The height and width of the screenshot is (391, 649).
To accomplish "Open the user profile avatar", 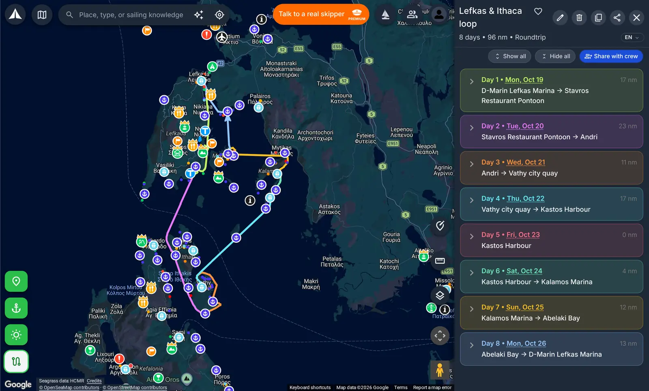I will click(x=439, y=15).
